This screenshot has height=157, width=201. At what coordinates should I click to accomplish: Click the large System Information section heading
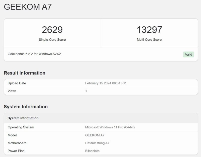(x=26, y=107)
